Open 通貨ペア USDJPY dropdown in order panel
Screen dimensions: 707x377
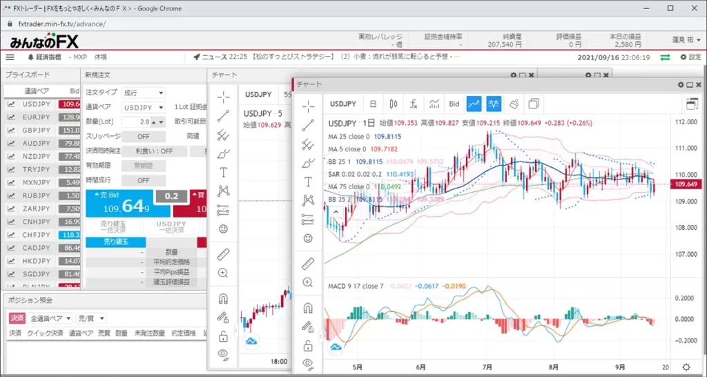144,107
